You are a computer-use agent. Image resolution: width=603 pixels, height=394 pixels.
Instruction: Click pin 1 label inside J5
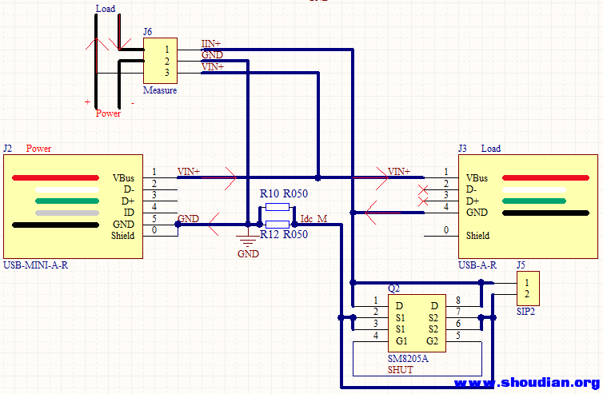527,283
